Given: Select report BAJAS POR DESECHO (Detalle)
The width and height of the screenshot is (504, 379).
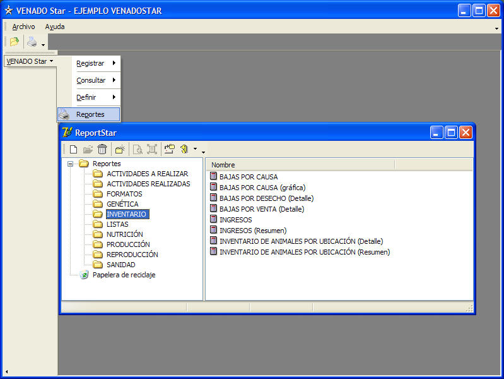Looking at the screenshot, I should pyautogui.click(x=266, y=198).
